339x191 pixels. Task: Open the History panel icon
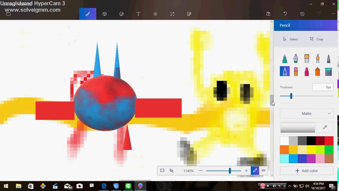302,14
